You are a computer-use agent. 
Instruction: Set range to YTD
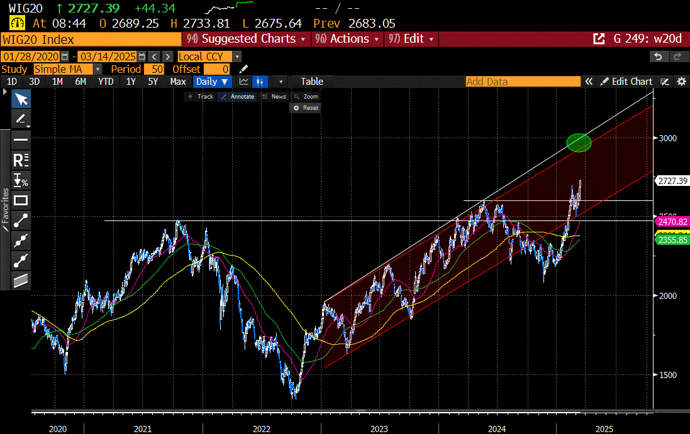pyautogui.click(x=106, y=82)
